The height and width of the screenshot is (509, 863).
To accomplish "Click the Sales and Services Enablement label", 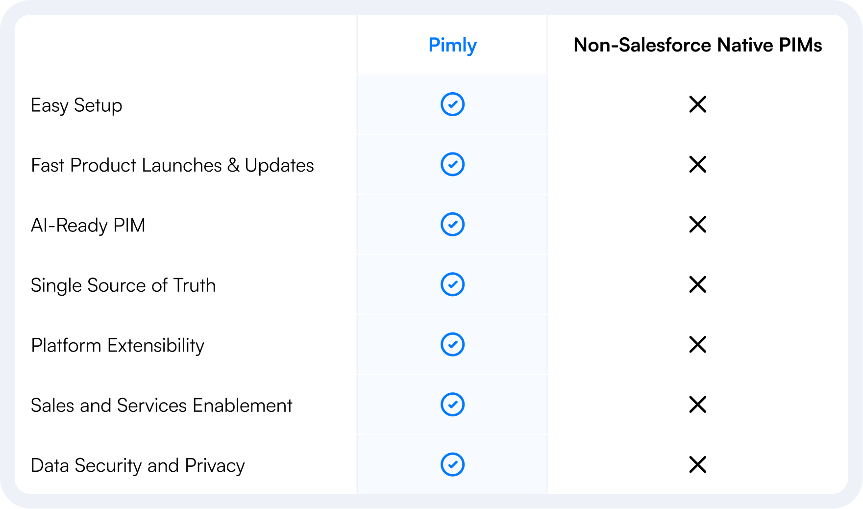I will click(x=161, y=405).
